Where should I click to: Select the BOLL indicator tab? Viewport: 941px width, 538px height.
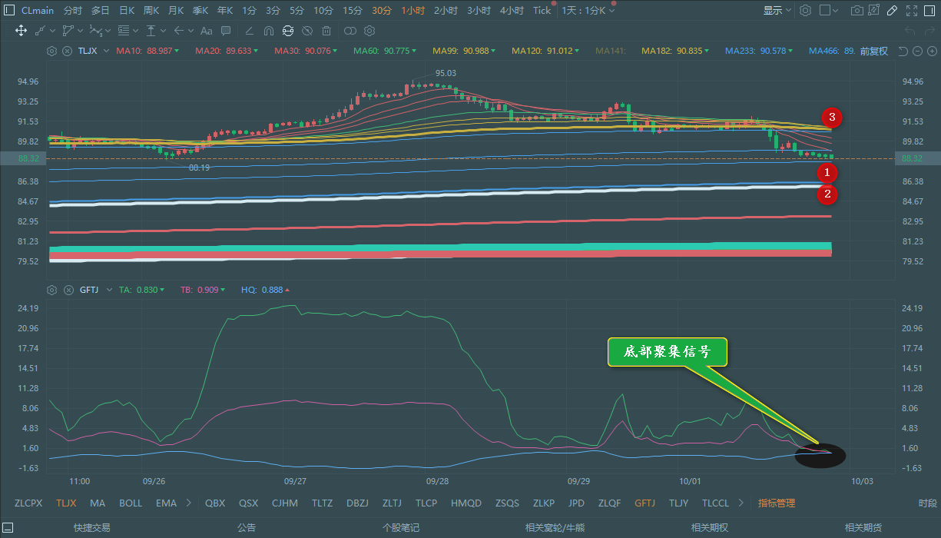(131, 503)
